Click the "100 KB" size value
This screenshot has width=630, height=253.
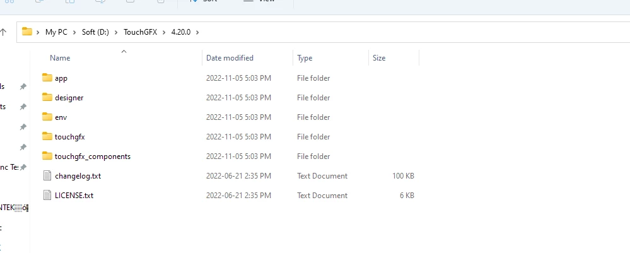coord(403,176)
